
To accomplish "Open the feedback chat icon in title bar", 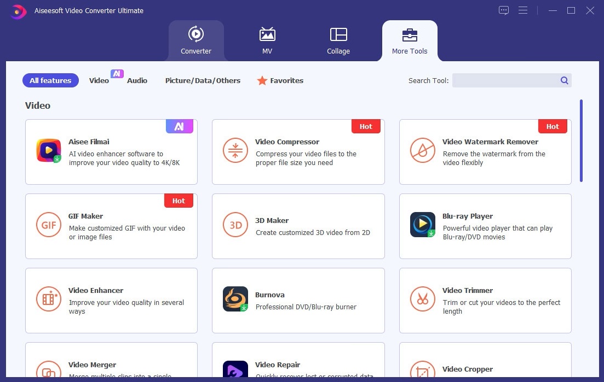I will [503, 10].
